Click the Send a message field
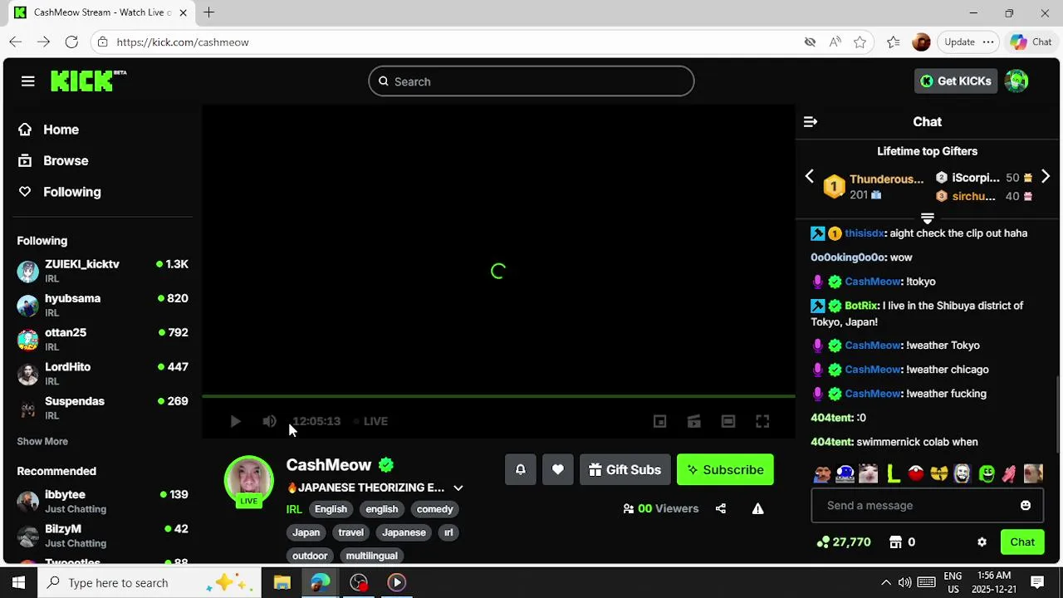Viewport: 1063px width, 598px height. [x=928, y=506]
